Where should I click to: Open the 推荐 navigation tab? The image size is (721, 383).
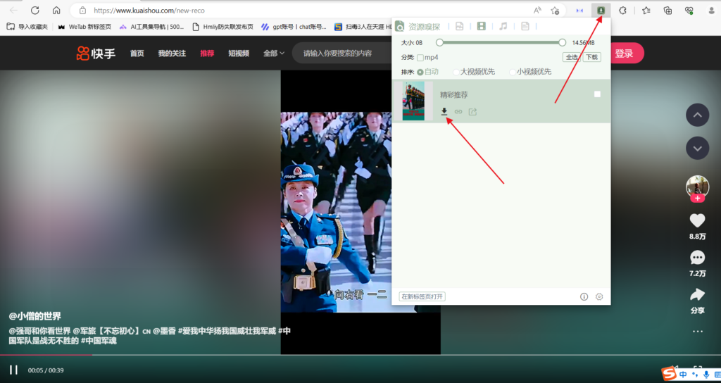208,54
